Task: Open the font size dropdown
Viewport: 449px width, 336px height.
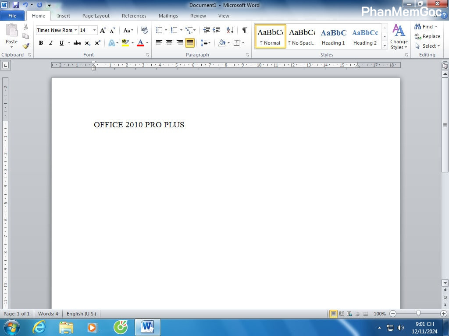Action: (x=94, y=30)
